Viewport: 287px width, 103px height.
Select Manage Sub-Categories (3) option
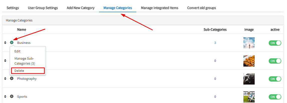25,61
